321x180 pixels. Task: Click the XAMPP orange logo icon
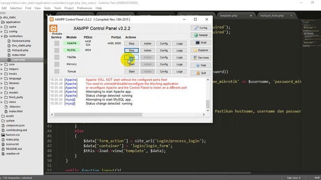tap(53, 28)
